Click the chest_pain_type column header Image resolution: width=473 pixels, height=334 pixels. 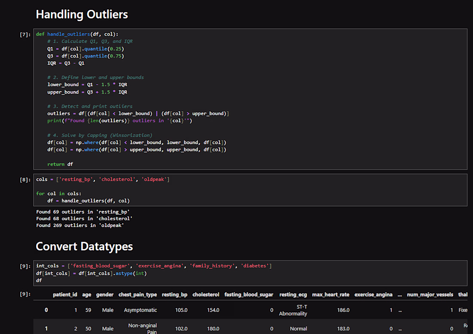click(x=138, y=295)
